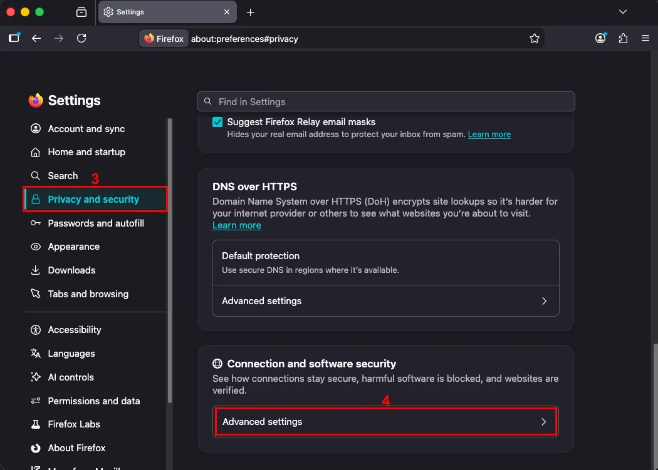Click the sidebar category list scrollbar
The image size is (658, 470).
170,260
